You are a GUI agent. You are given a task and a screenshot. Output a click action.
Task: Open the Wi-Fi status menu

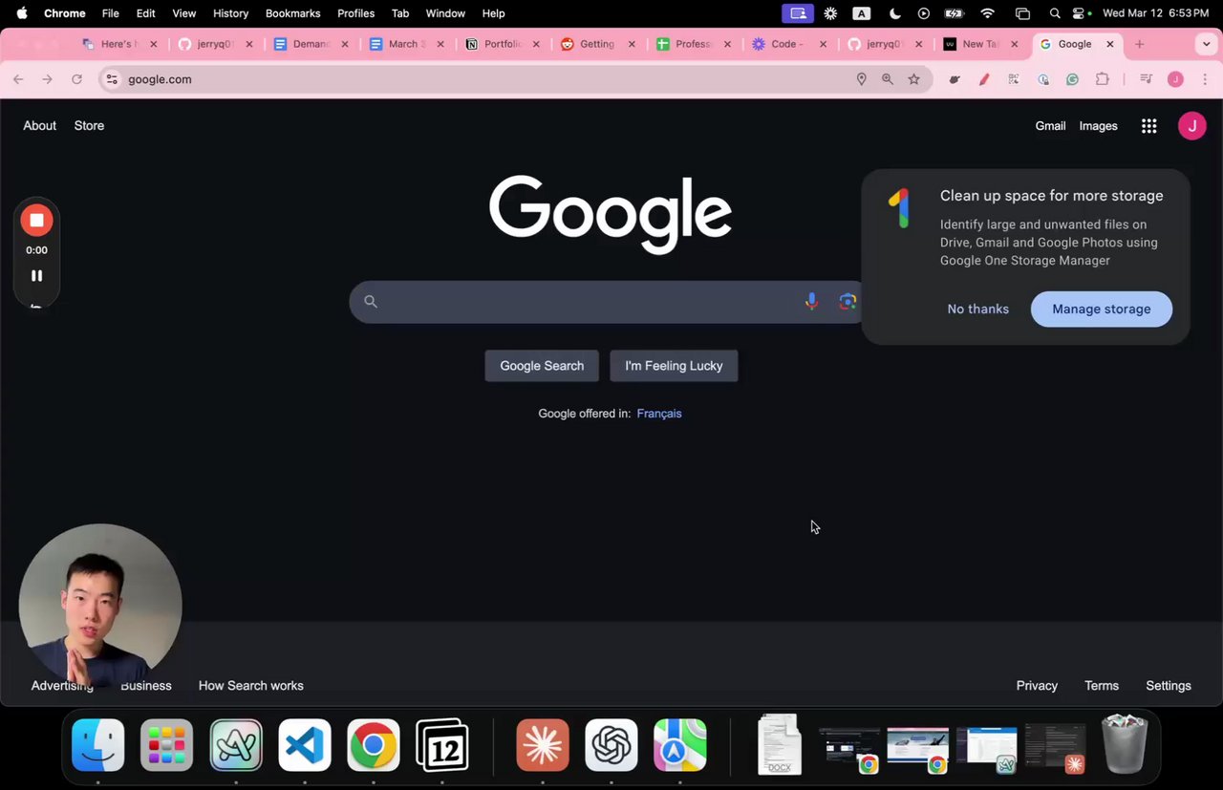988,13
